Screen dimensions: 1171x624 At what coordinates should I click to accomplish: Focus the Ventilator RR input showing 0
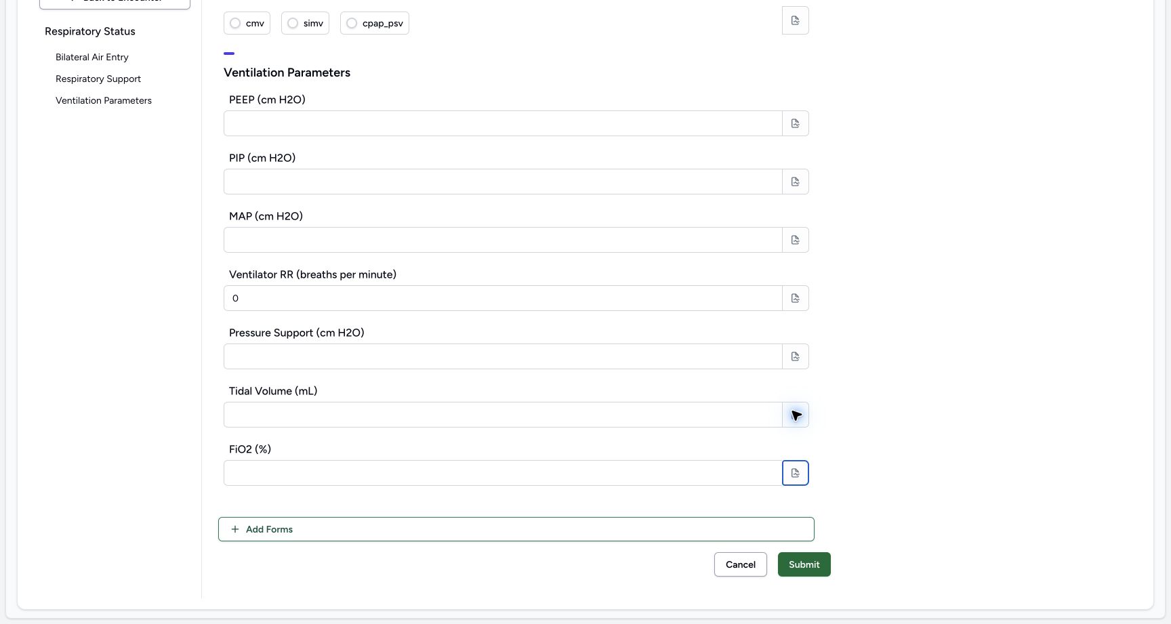(x=503, y=298)
